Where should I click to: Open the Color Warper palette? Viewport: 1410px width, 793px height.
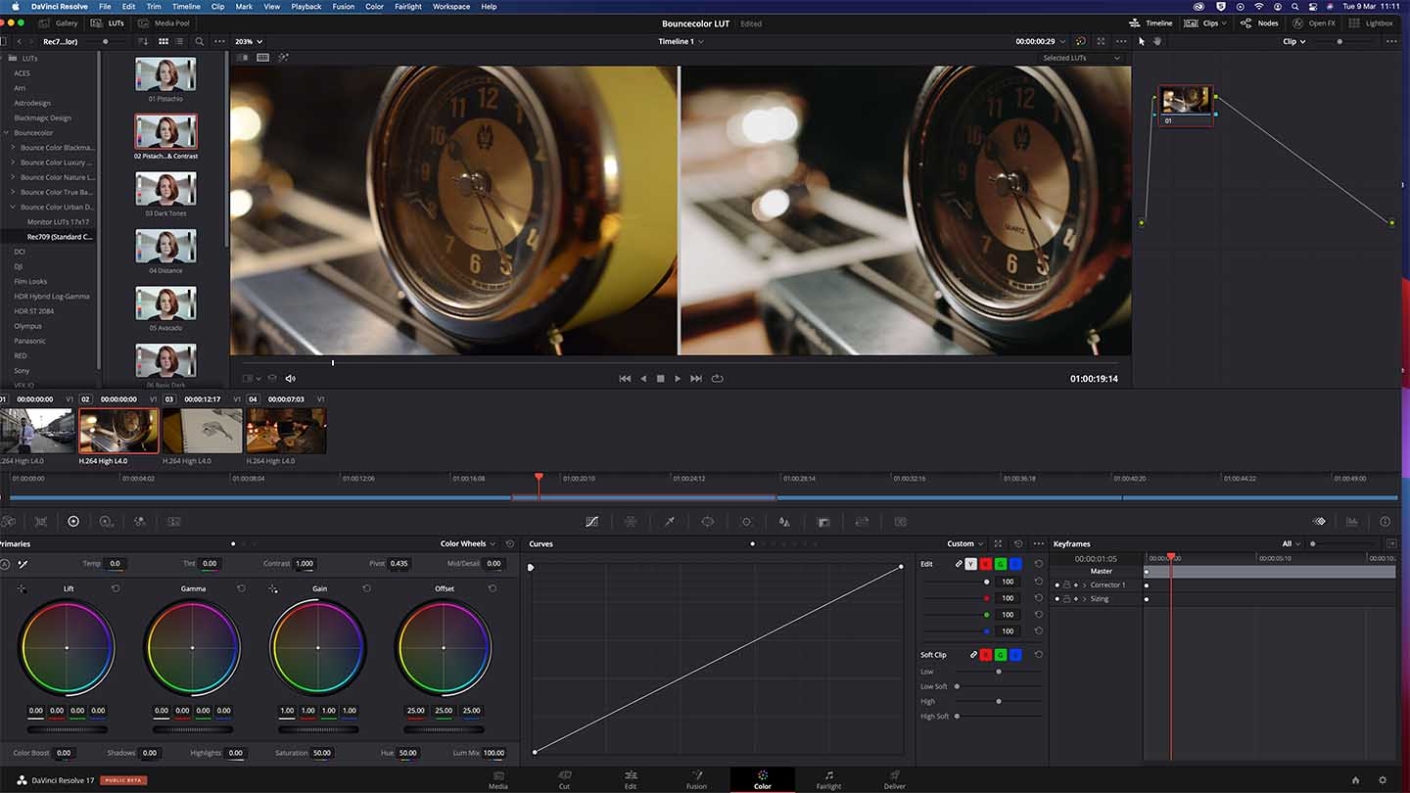pos(632,521)
